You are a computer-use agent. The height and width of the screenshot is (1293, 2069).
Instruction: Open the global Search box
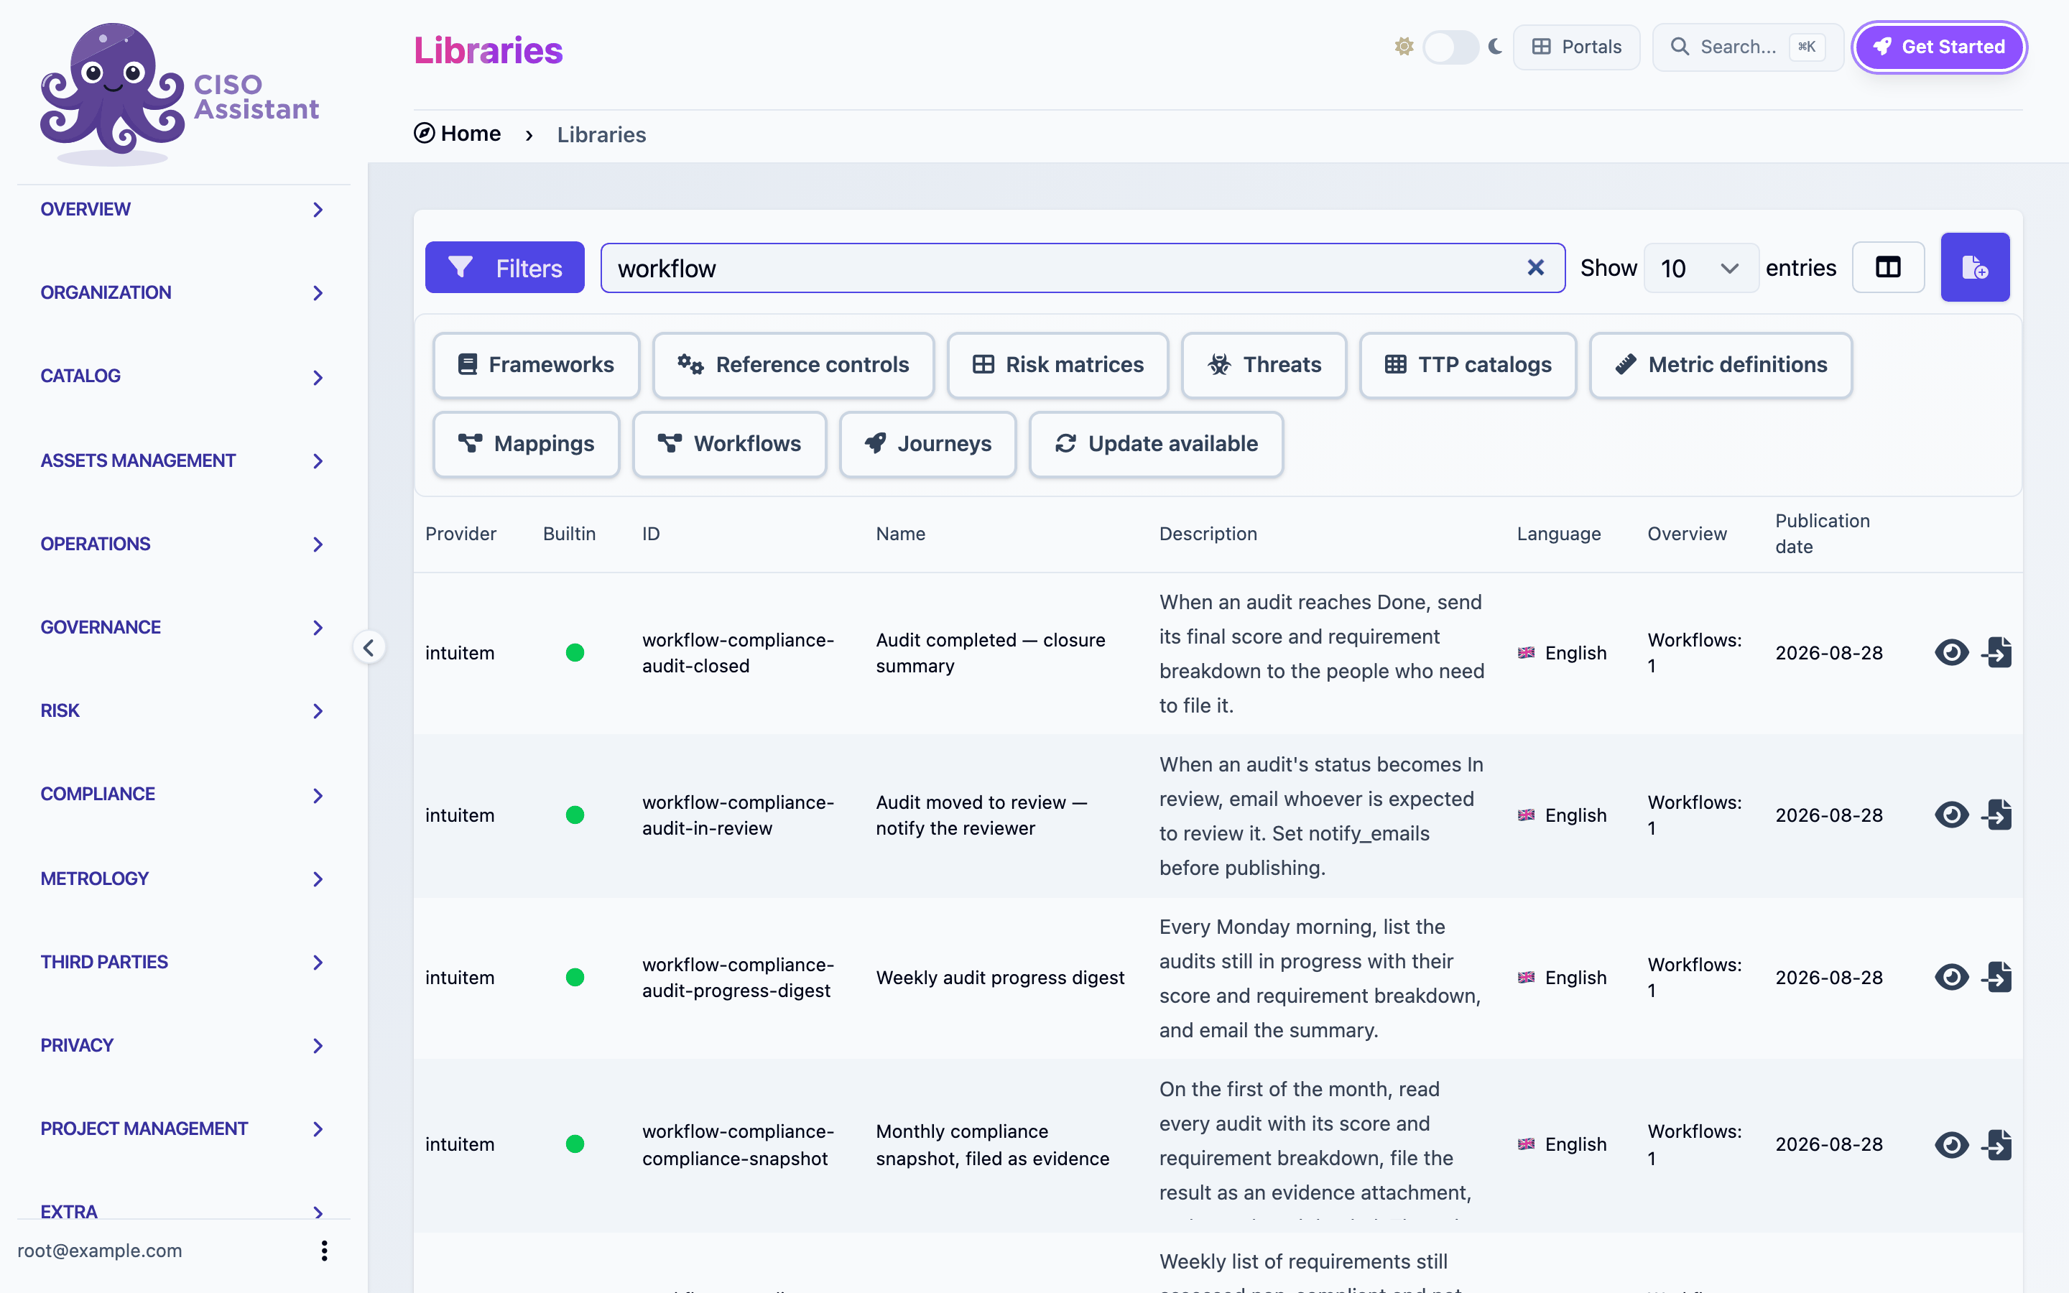tap(1748, 47)
